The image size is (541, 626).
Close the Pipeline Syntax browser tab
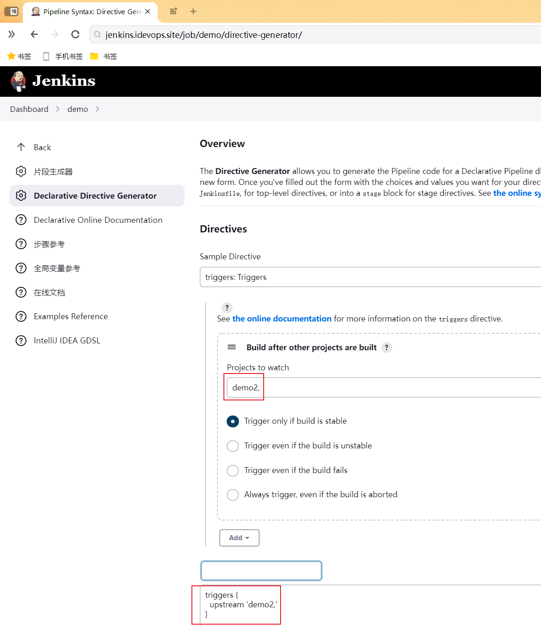(x=148, y=11)
